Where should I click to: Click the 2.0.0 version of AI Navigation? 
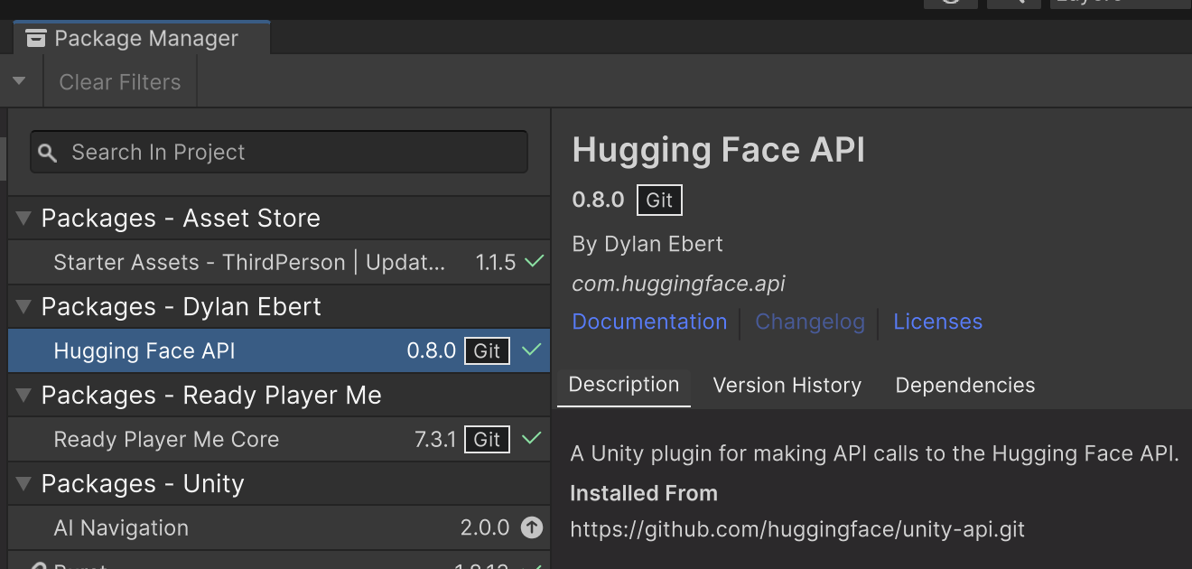click(x=485, y=528)
